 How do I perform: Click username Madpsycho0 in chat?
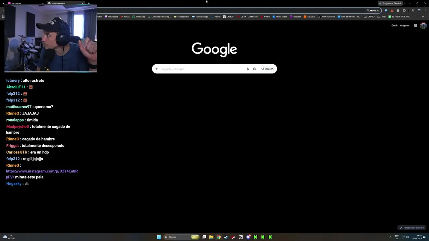17,127
